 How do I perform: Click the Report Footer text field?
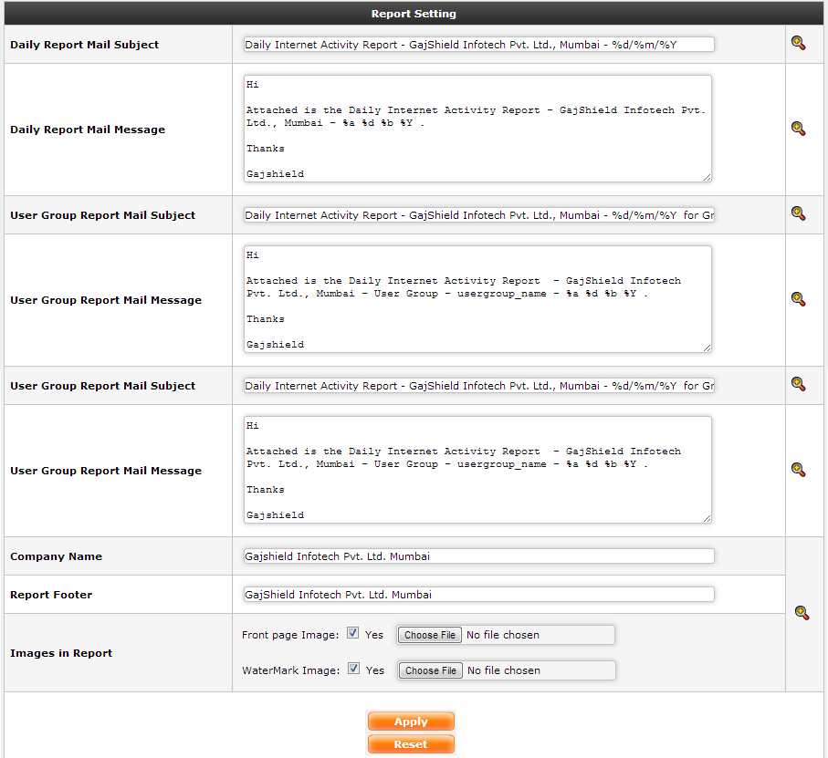(x=478, y=595)
